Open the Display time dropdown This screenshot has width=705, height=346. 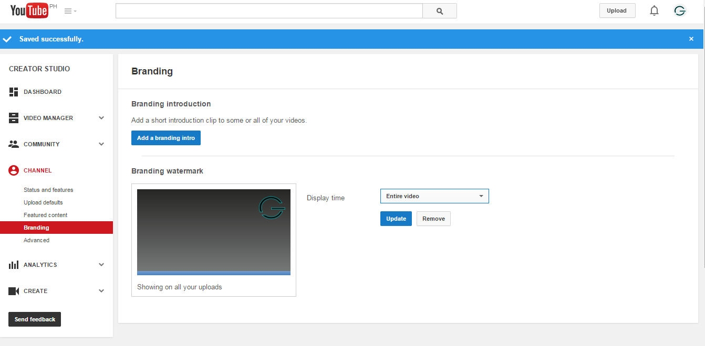tap(434, 196)
